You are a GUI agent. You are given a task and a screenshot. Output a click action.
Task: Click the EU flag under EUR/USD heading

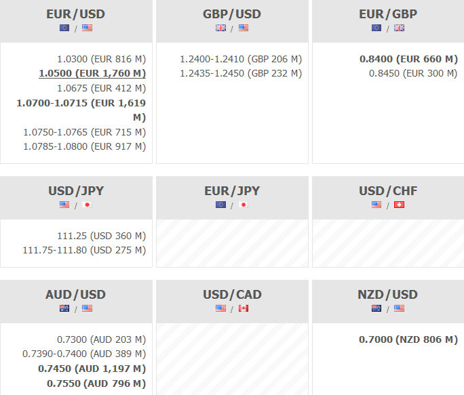(x=64, y=28)
